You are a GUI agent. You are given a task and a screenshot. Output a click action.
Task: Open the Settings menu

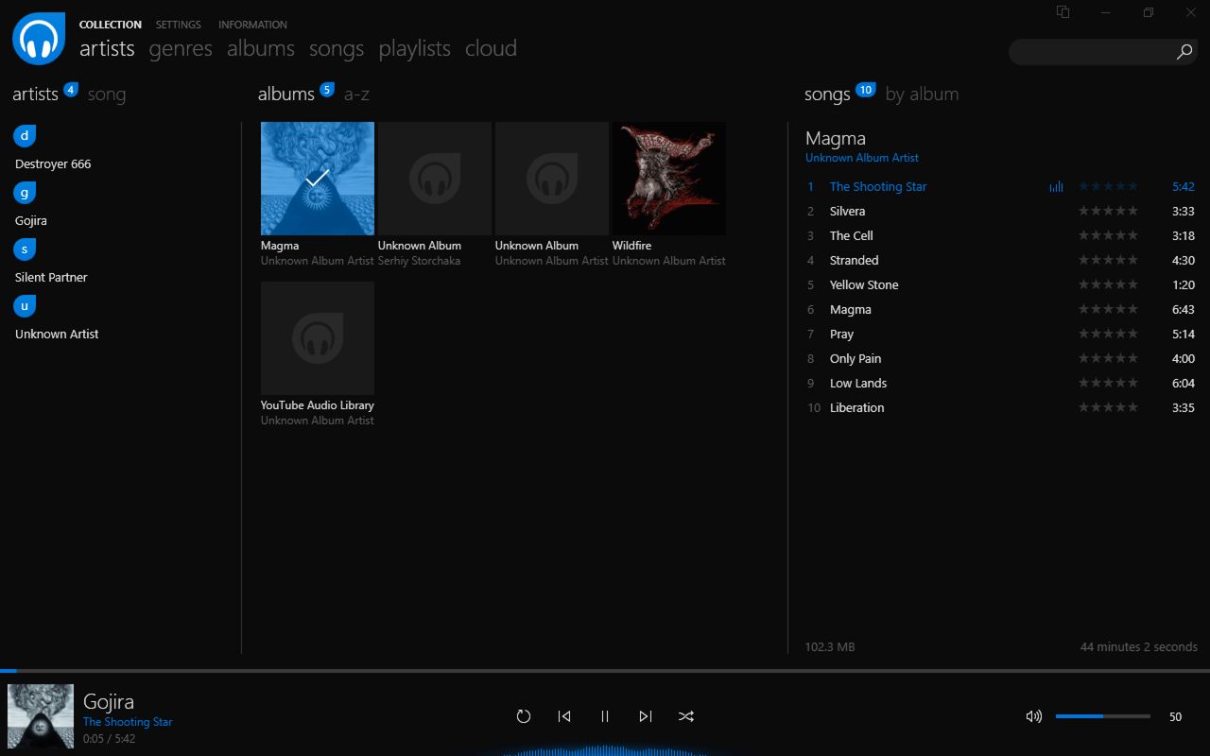click(x=179, y=25)
